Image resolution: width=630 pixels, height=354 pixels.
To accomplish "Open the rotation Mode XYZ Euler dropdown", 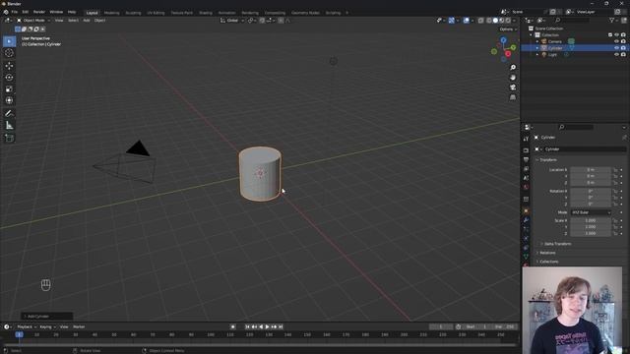I will pyautogui.click(x=591, y=212).
